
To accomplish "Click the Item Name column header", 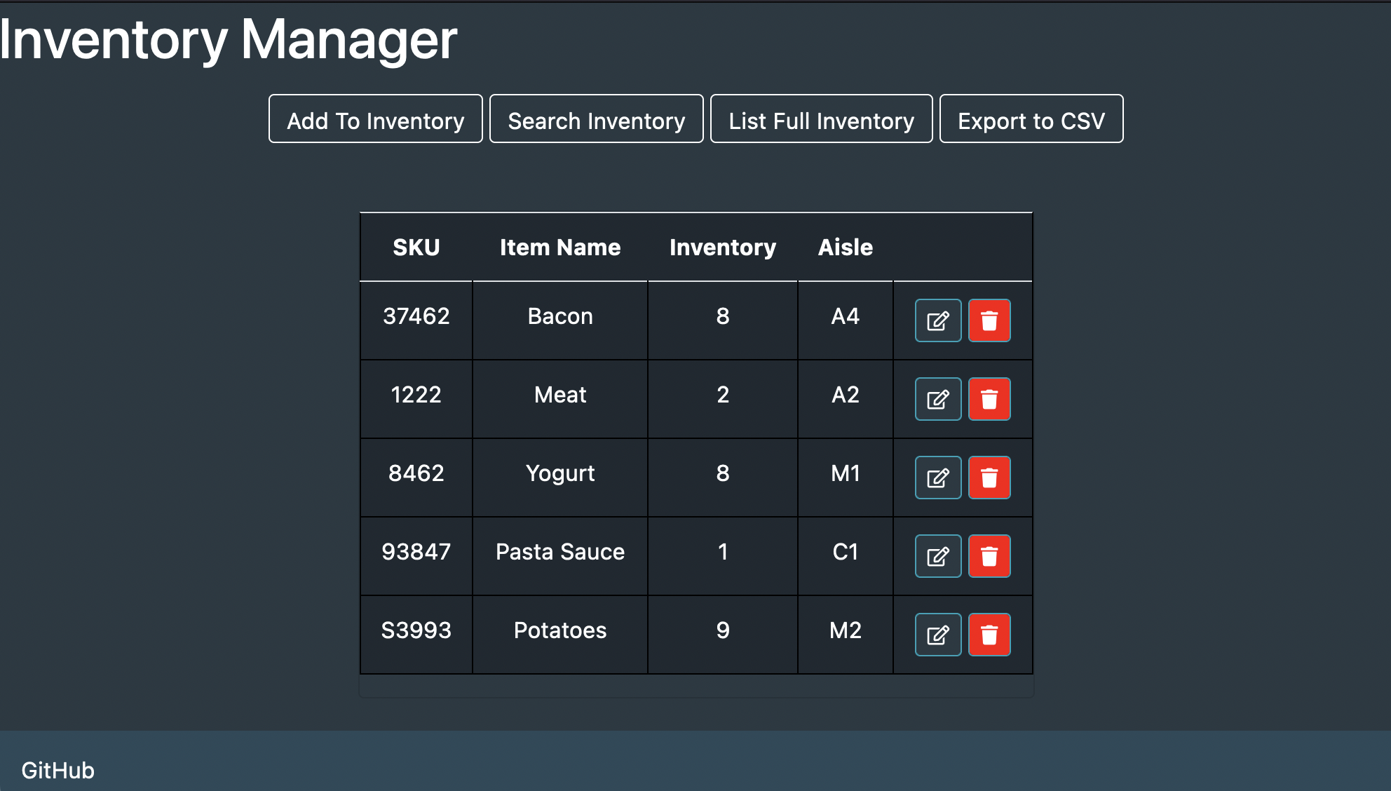I will (x=559, y=246).
